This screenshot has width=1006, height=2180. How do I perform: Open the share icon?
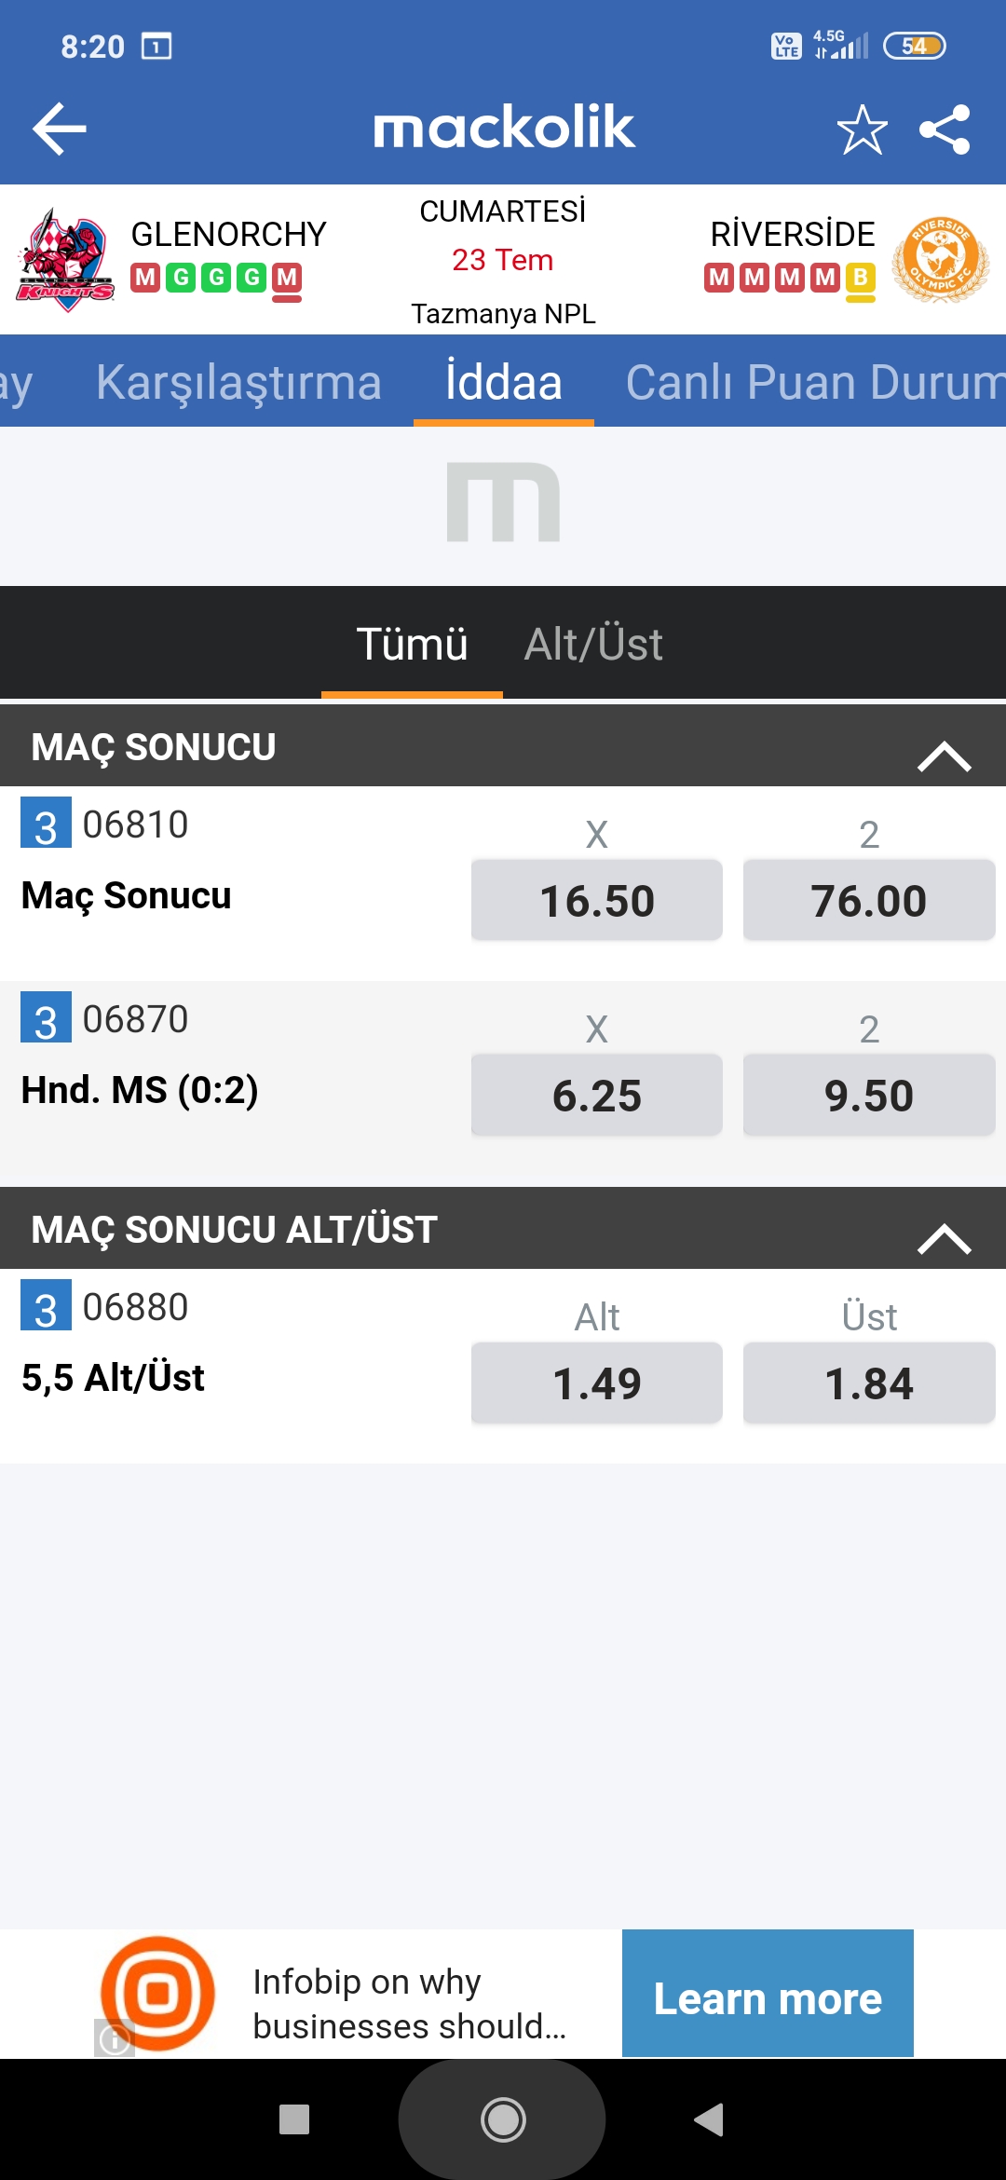945,129
